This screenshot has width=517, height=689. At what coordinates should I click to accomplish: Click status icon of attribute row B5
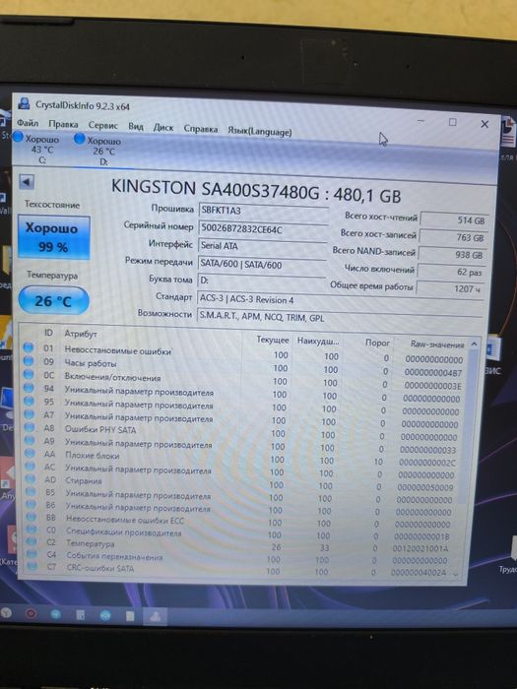tap(31, 491)
